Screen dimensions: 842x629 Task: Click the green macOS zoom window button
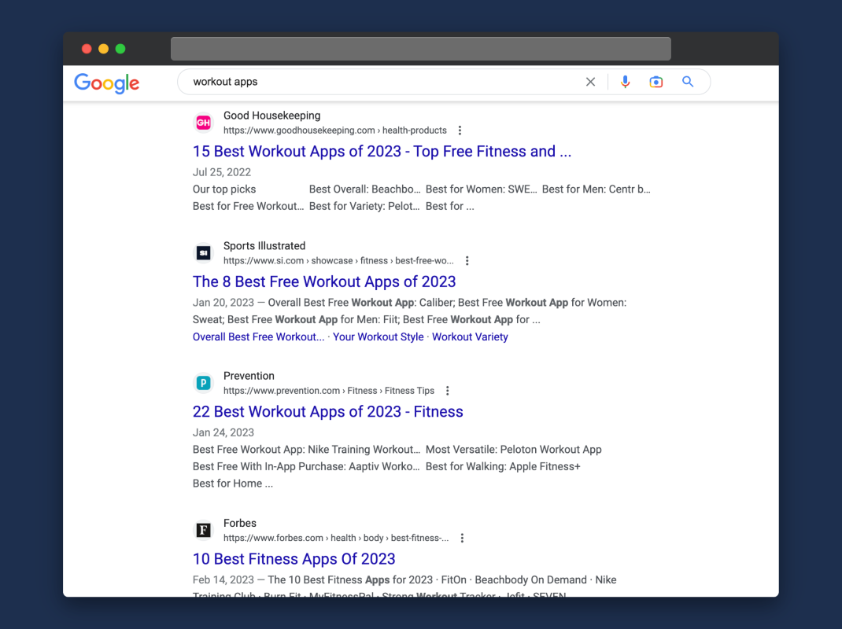click(120, 49)
